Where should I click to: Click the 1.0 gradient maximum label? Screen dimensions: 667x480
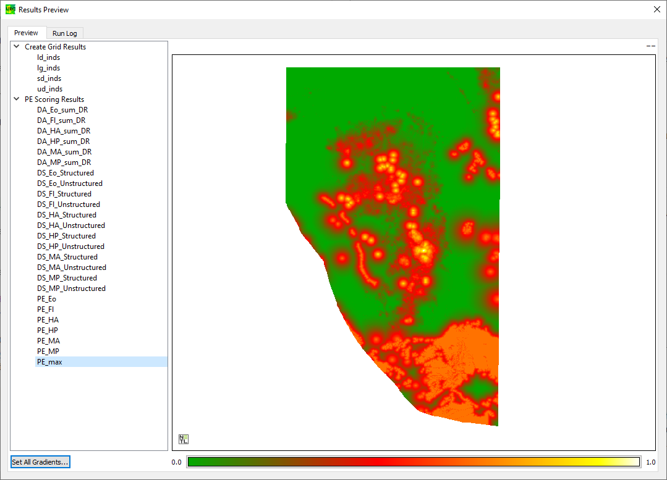(651, 462)
